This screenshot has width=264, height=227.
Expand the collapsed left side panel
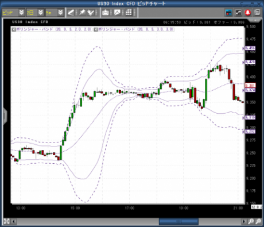(5, 116)
